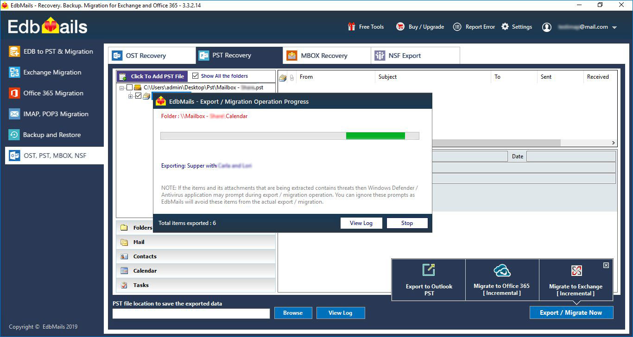Click the MBOX Recovery tab icon

pyautogui.click(x=291, y=56)
